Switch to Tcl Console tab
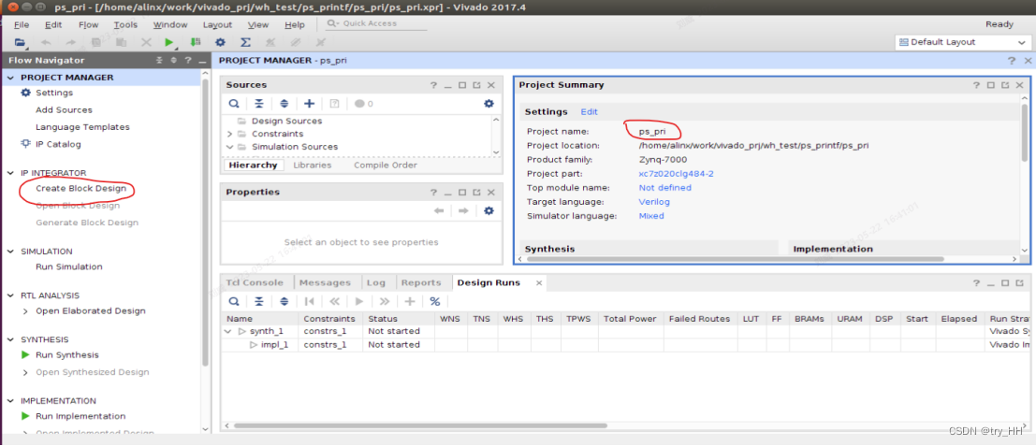The width and height of the screenshot is (1036, 446). point(255,282)
